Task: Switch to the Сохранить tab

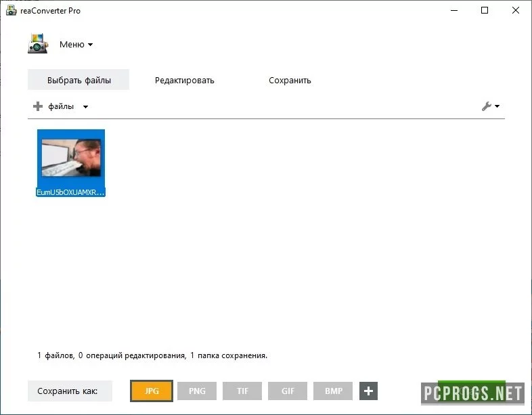Action: click(290, 81)
